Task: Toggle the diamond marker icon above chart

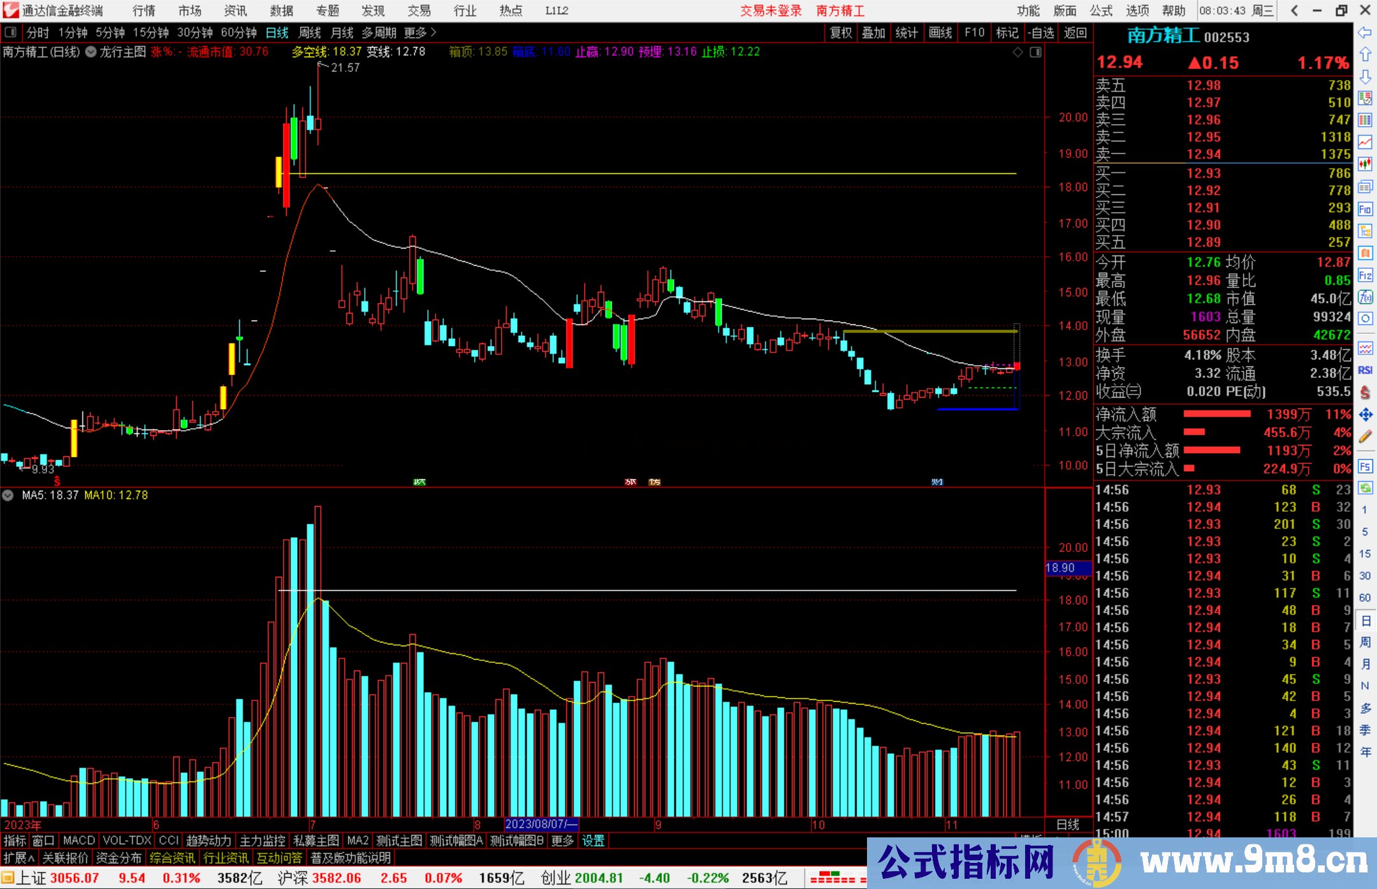Action: (1018, 52)
